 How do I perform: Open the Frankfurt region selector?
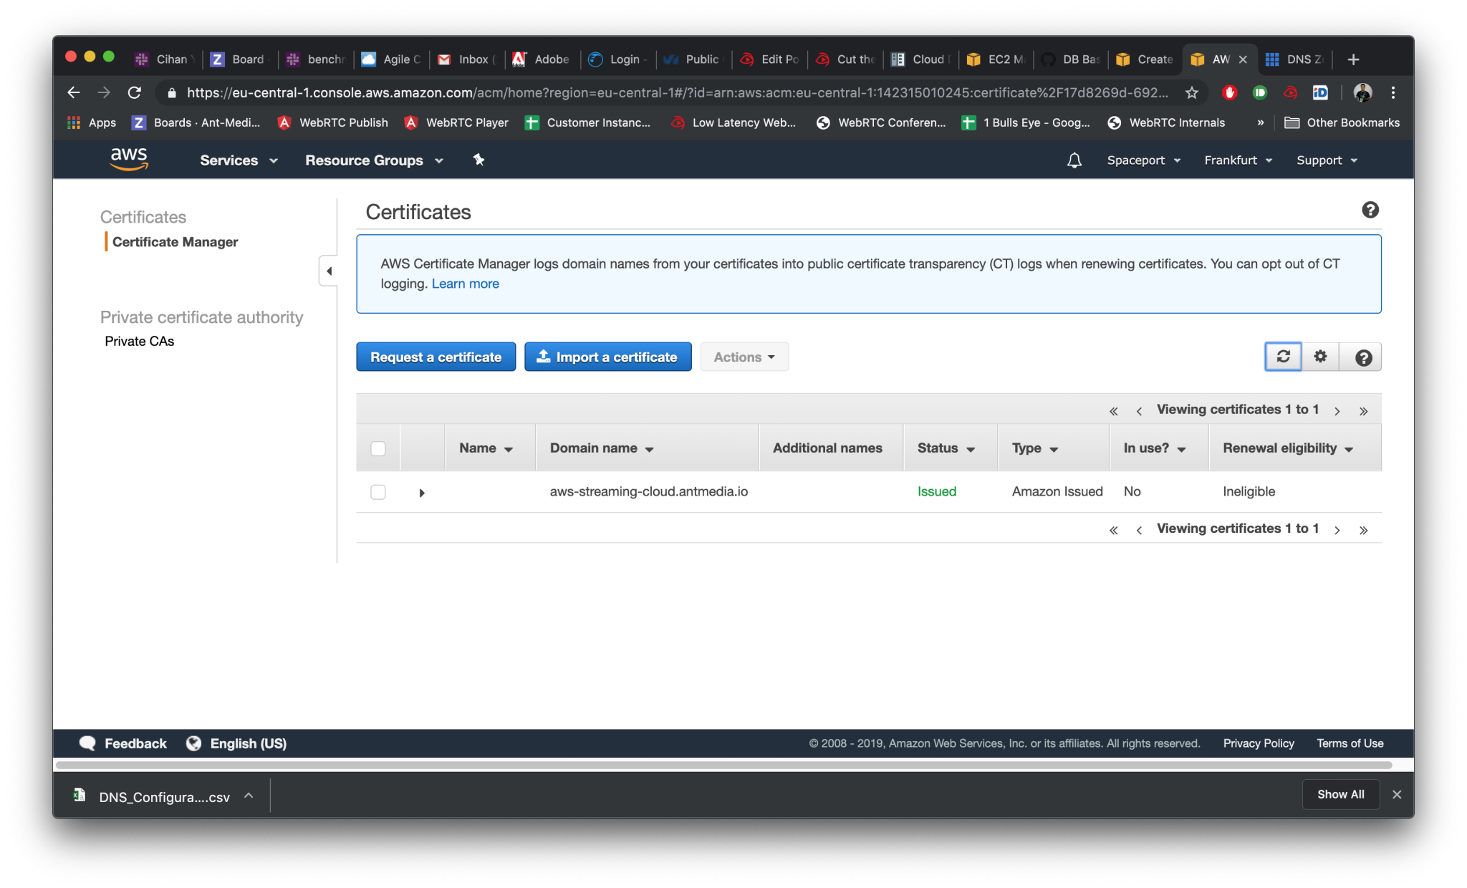1238,160
